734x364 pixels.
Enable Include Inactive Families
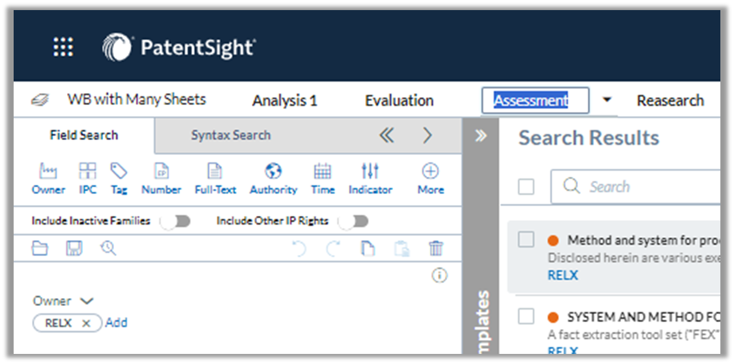[x=175, y=220]
